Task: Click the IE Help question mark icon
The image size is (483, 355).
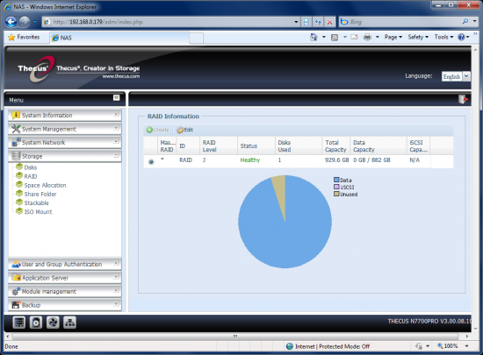Action: (x=461, y=37)
